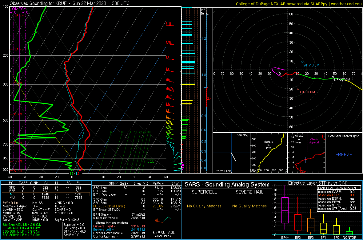Click the Sfc-3km AGL LR = 2.6 C/km line

click(x=23, y=225)
